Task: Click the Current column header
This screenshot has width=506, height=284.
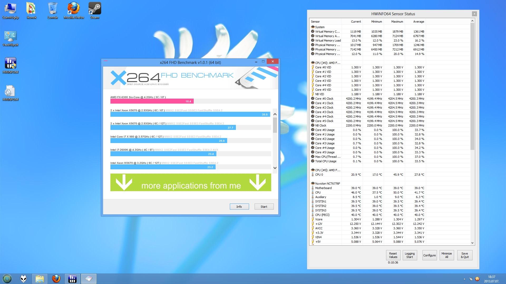Action: tap(352, 22)
